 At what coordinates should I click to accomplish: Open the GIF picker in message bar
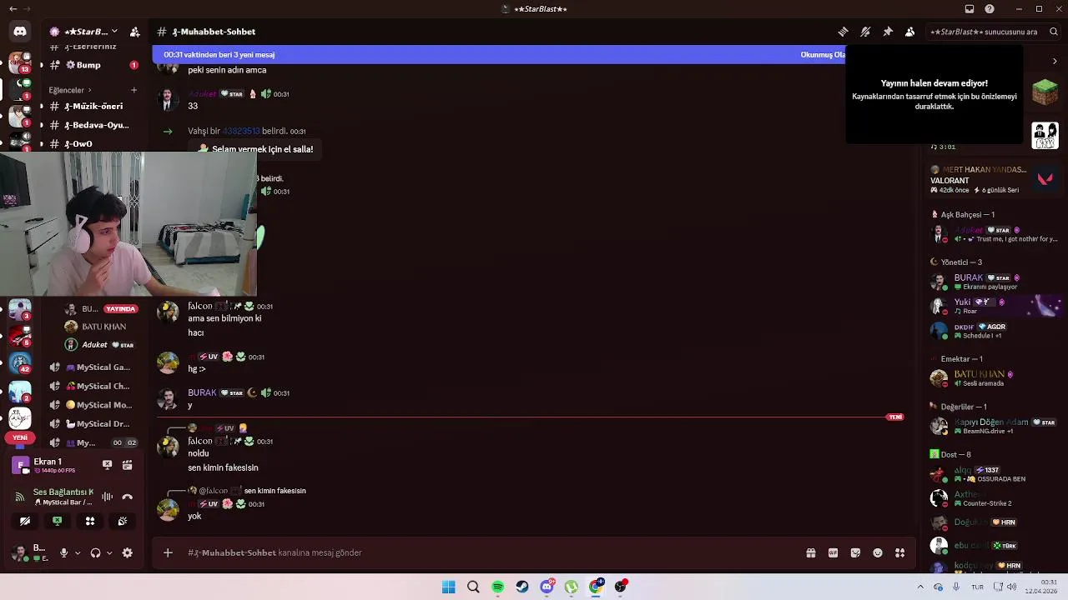pos(833,552)
